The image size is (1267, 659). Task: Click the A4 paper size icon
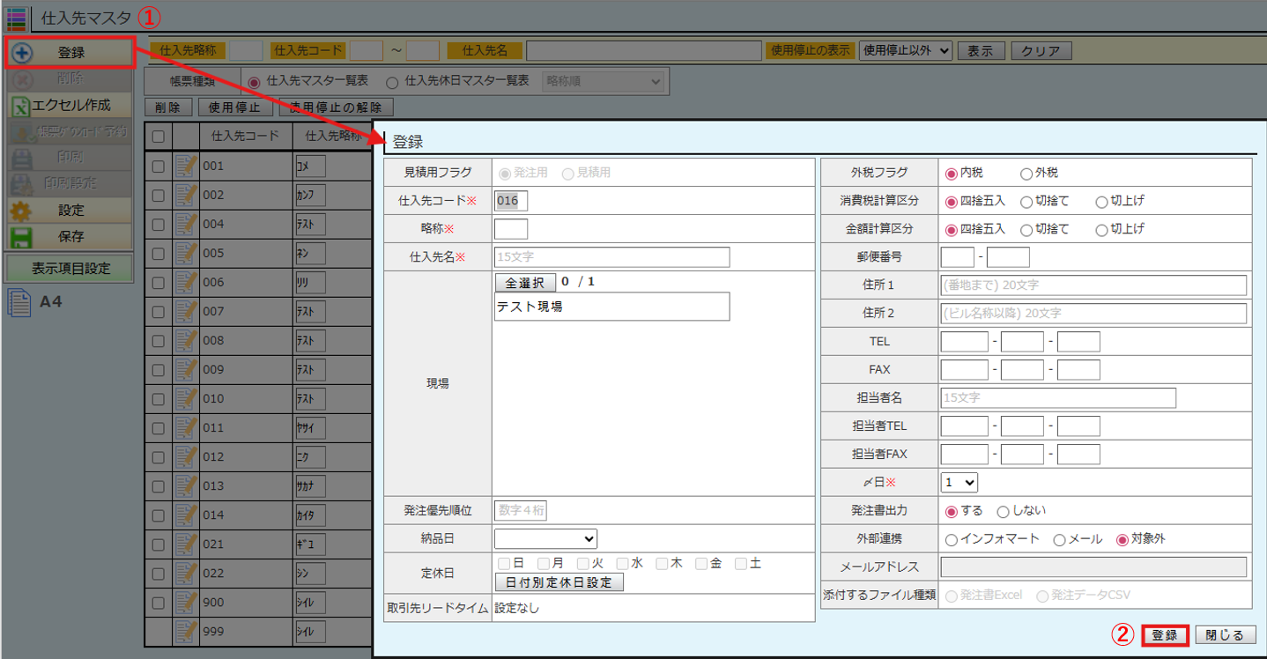(x=19, y=302)
